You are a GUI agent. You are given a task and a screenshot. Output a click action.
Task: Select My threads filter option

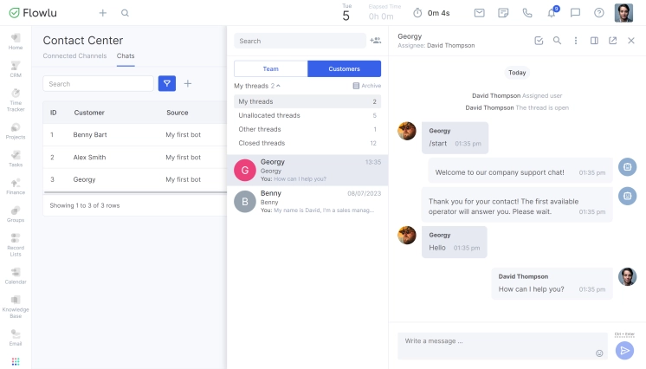click(x=307, y=101)
